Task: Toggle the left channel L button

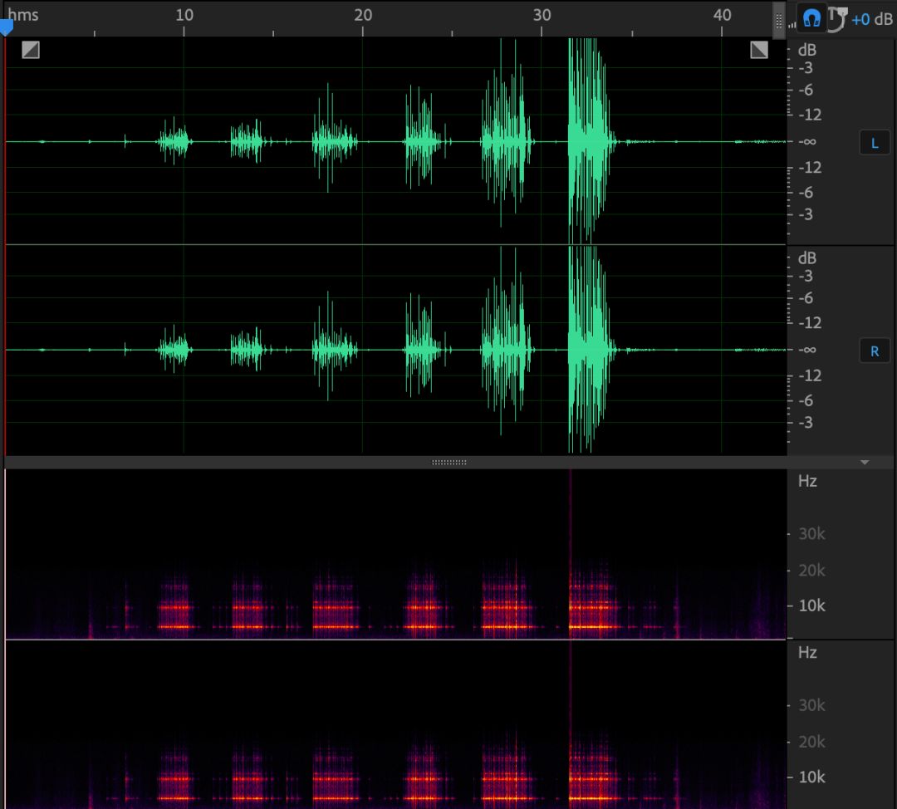Action: [874, 143]
